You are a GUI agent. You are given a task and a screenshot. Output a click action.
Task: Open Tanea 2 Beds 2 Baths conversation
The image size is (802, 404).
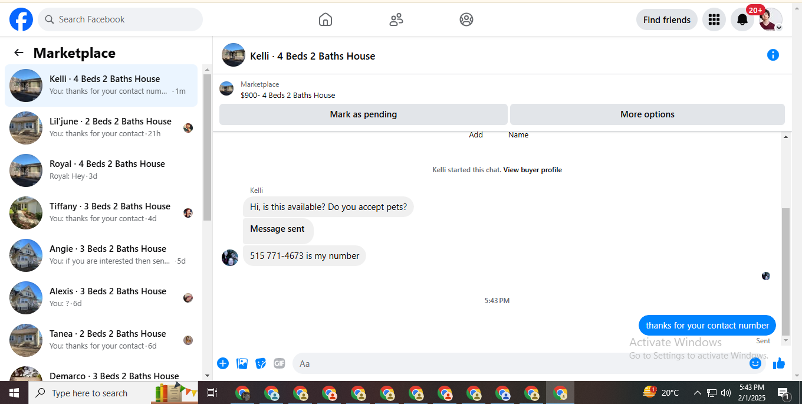coord(101,340)
